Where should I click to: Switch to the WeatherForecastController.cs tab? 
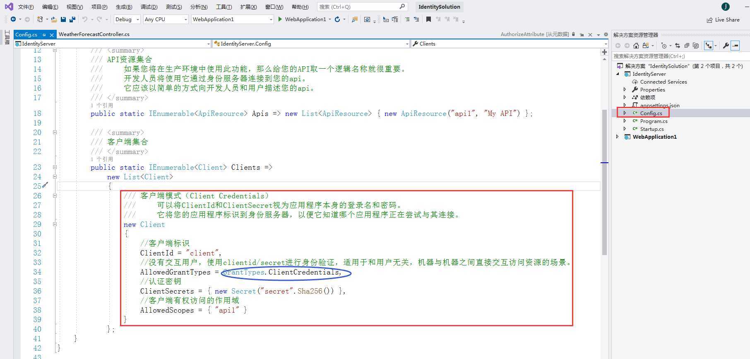coord(94,34)
